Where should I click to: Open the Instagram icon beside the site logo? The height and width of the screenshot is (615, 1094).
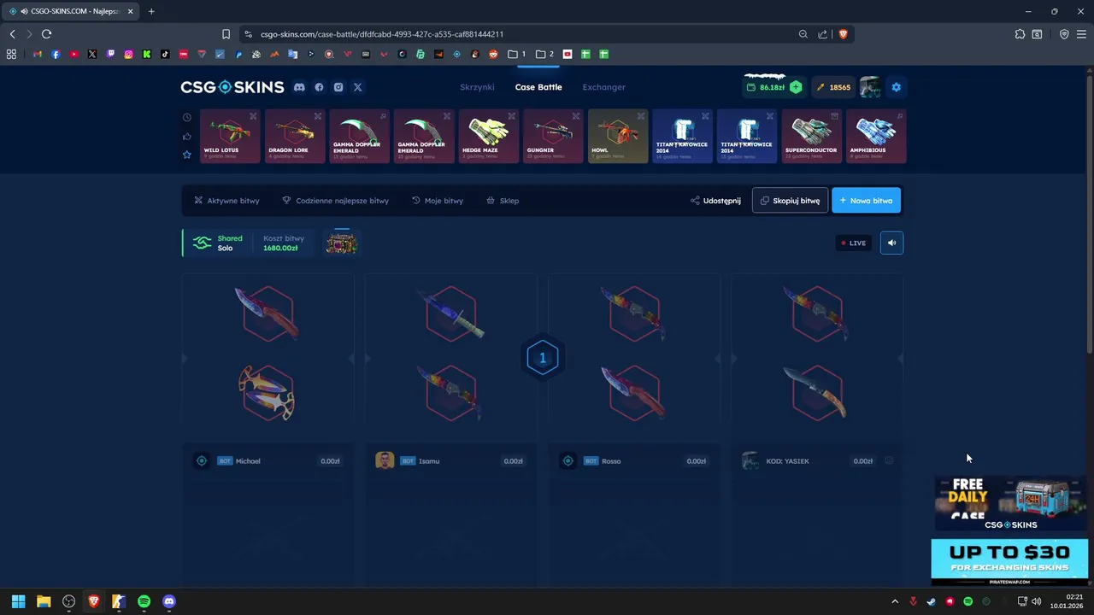coord(338,87)
